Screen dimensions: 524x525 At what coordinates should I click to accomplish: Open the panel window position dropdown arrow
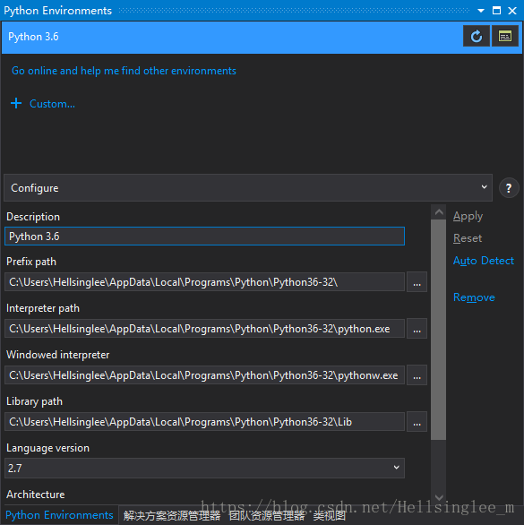(x=481, y=11)
